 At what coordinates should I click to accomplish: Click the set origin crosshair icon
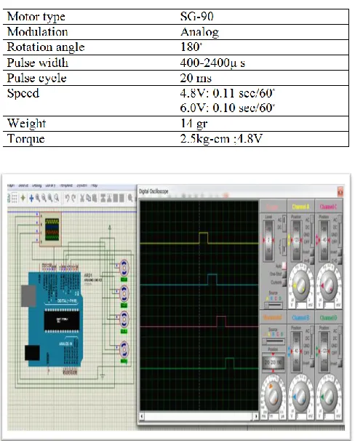23,198
